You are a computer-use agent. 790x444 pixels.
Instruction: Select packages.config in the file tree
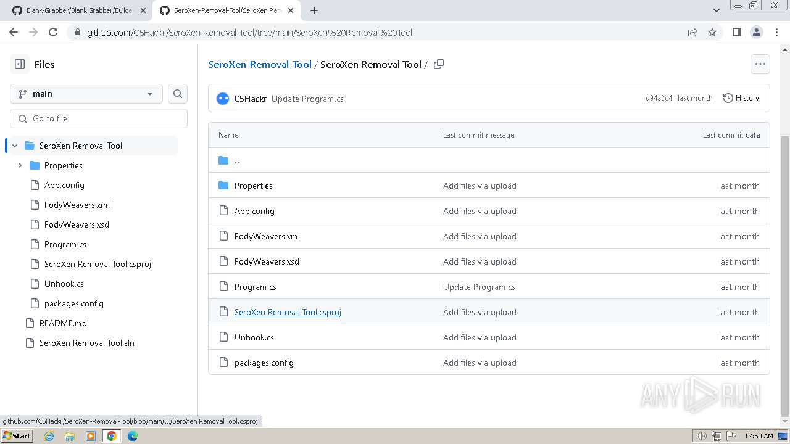pos(73,303)
